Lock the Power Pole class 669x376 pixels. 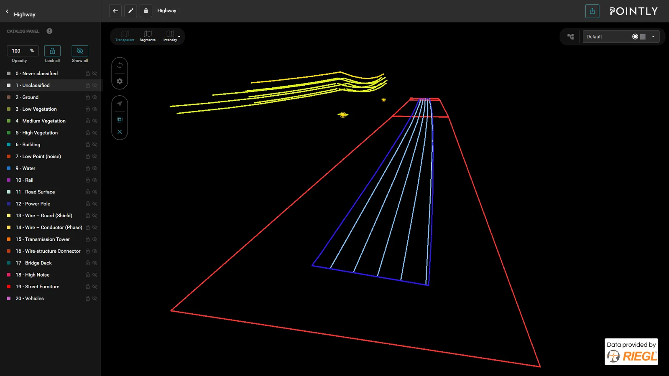point(88,204)
